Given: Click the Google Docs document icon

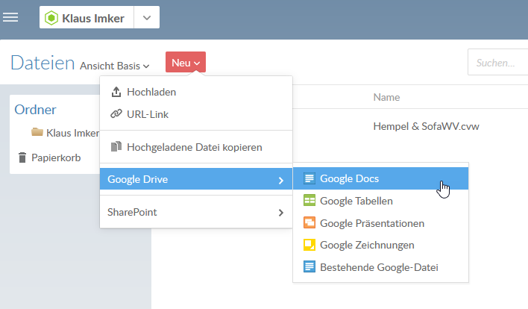Looking at the screenshot, I should (x=309, y=178).
